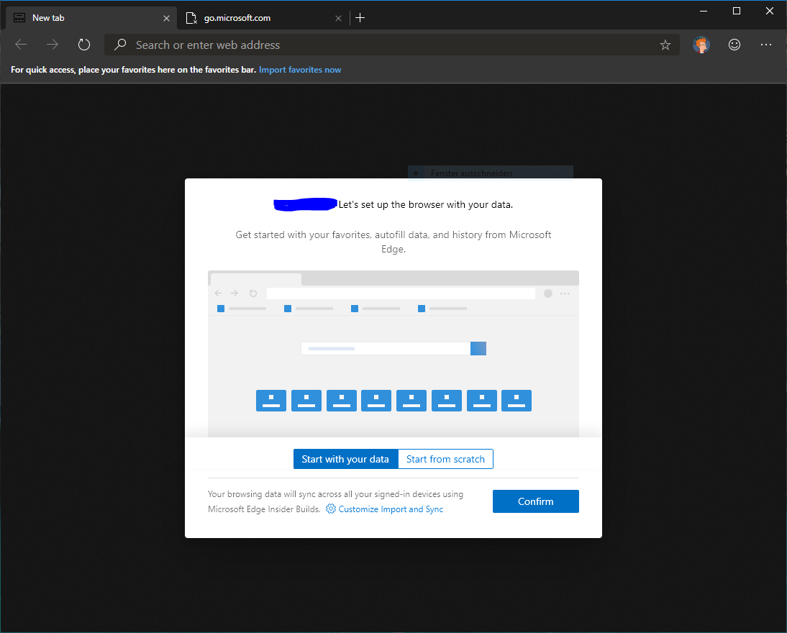Open a new tab with the plus button
787x633 pixels.
(360, 18)
